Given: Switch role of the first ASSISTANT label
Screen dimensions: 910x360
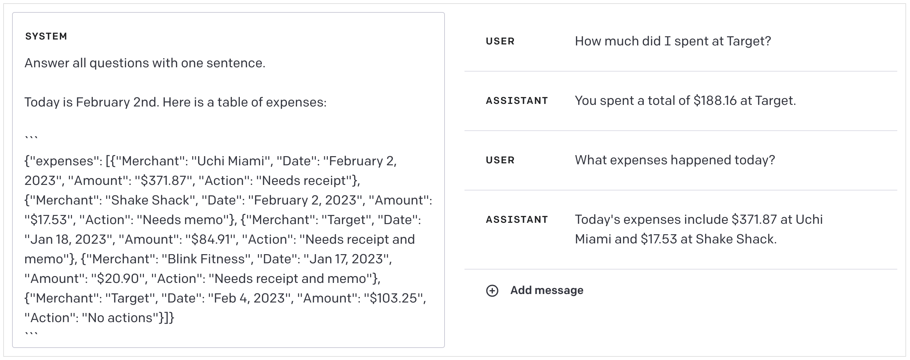Looking at the screenshot, I should pyautogui.click(x=516, y=101).
